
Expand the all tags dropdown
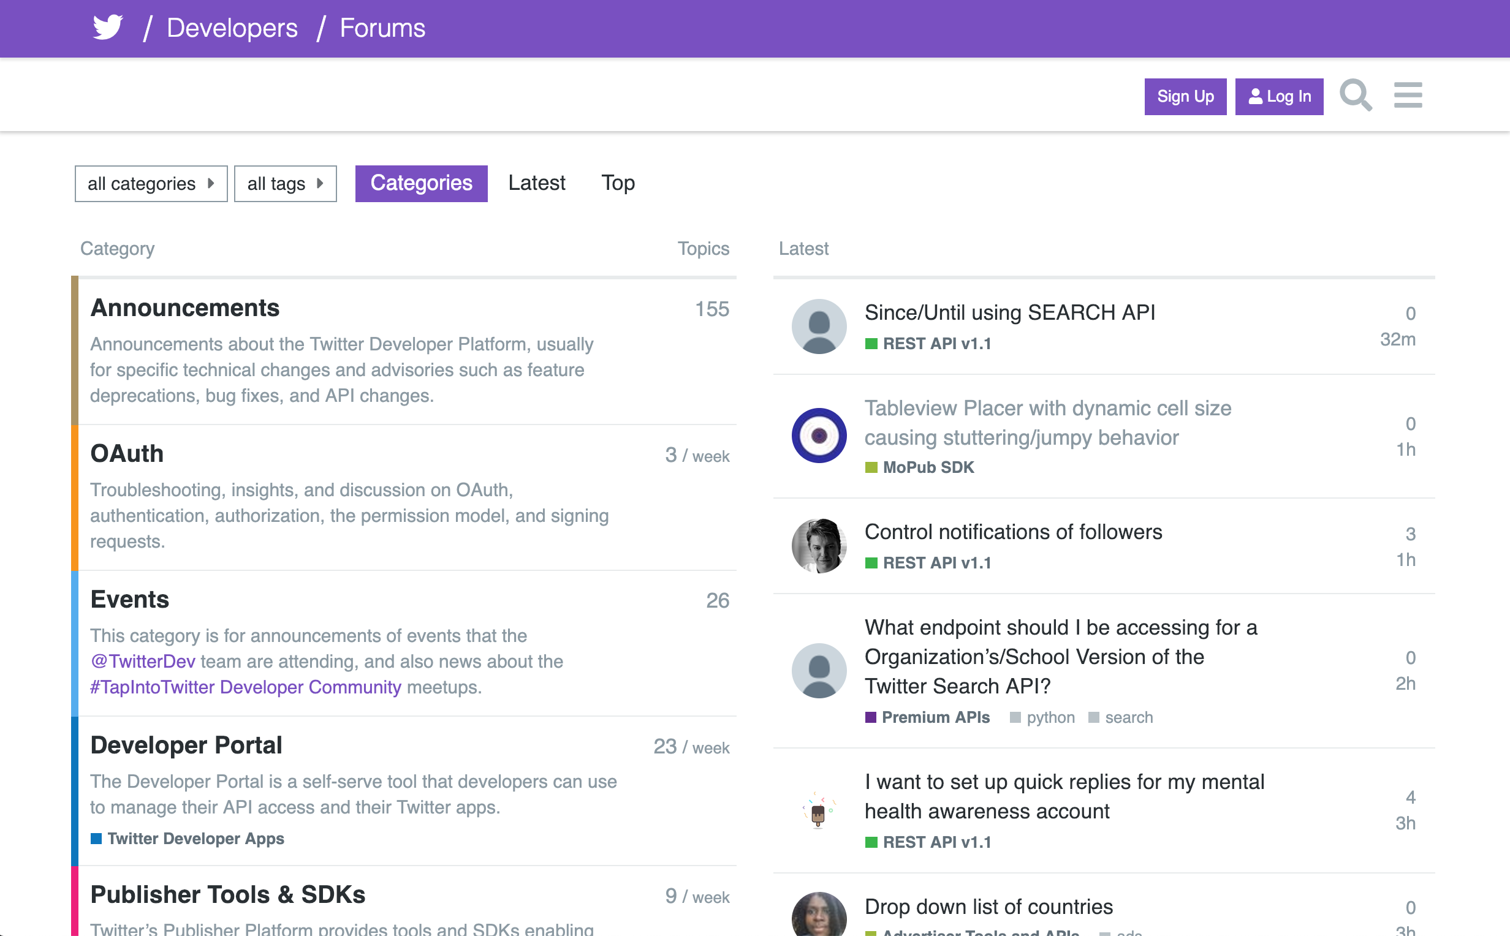click(285, 183)
